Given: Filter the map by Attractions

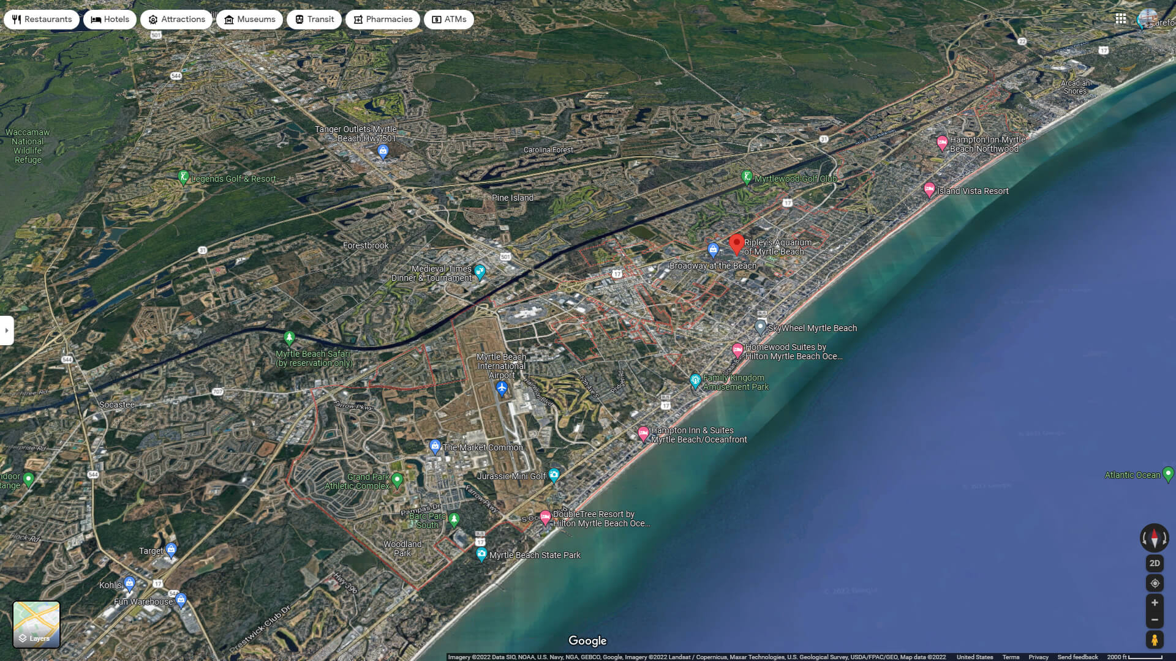Looking at the screenshot, I should 152,19.
